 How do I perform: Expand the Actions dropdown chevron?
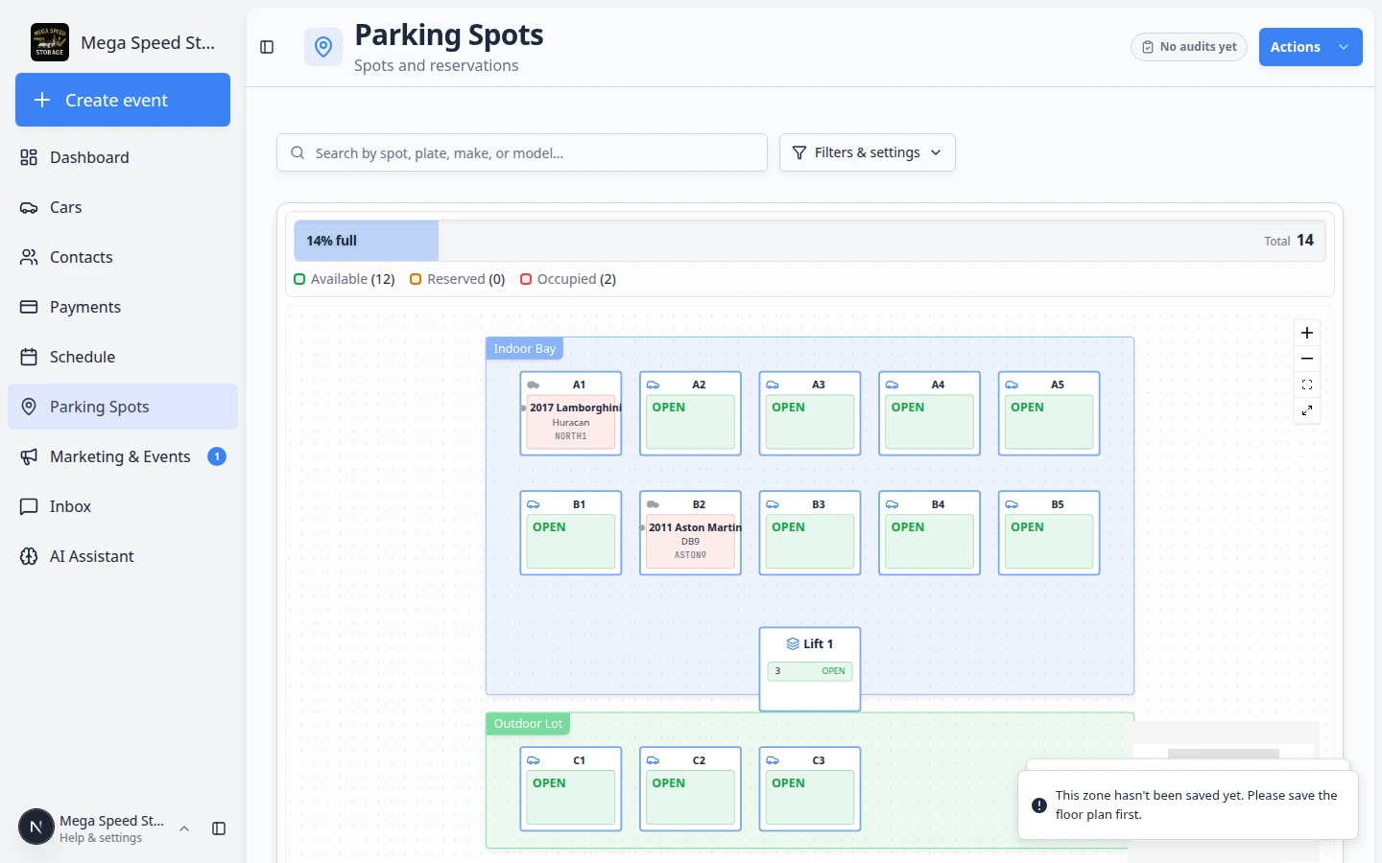1344,47
